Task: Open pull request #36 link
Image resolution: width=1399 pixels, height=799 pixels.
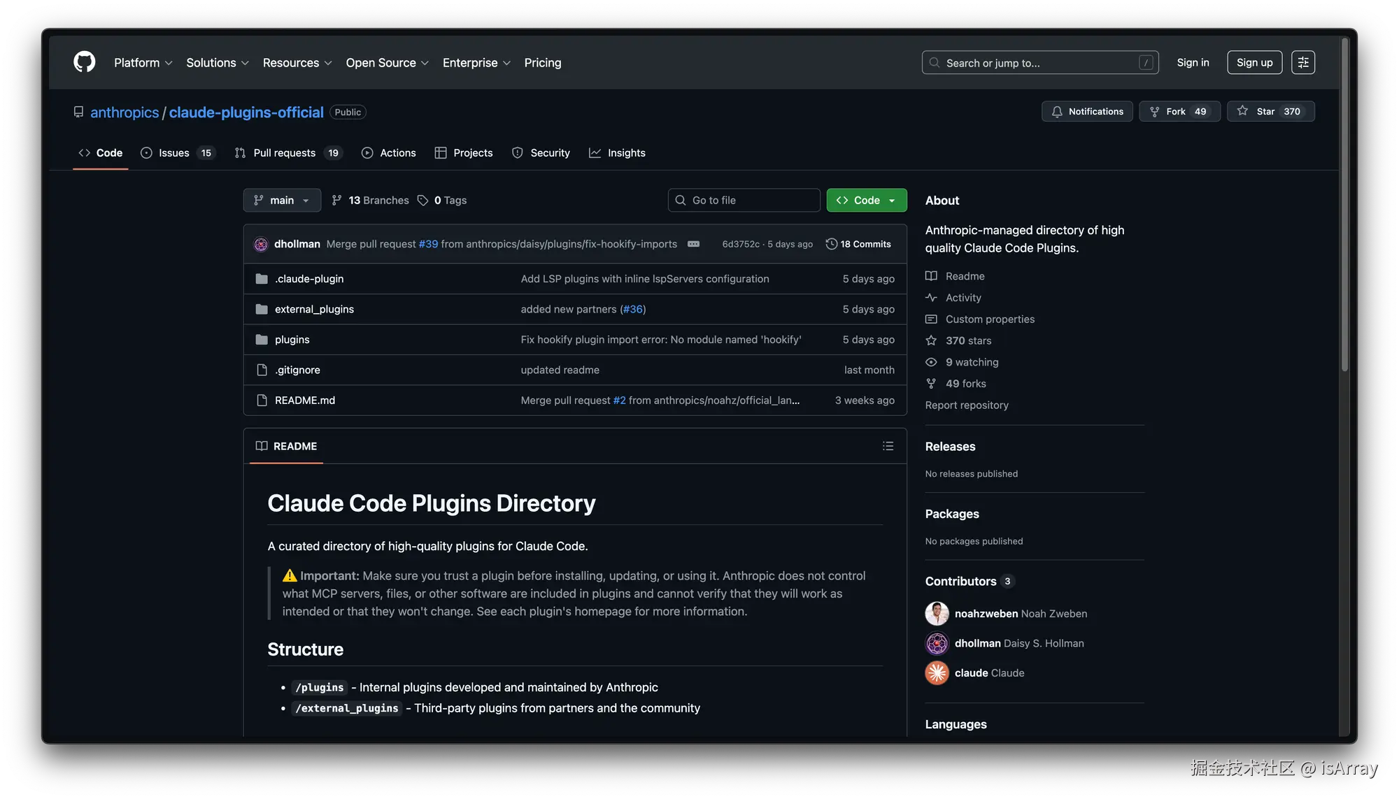Action: (633, 309)
